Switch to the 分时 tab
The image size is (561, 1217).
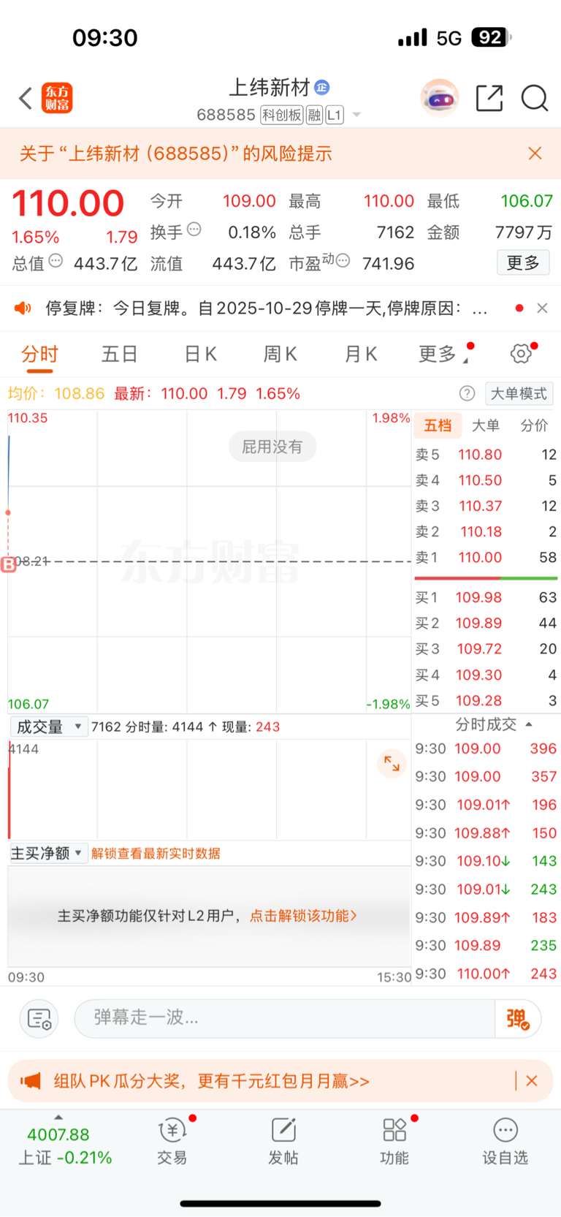coord(39,355)
